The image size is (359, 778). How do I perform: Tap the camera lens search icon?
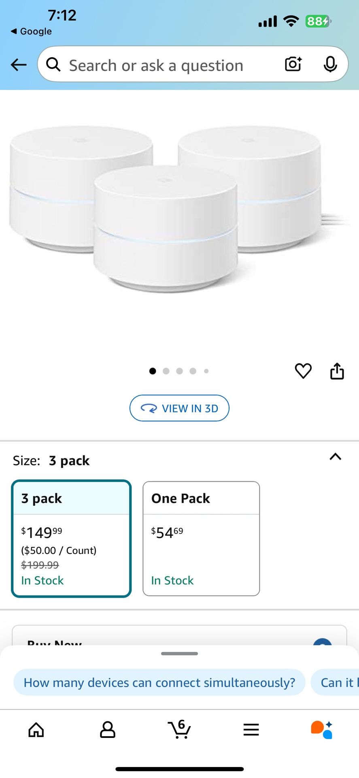293,64
